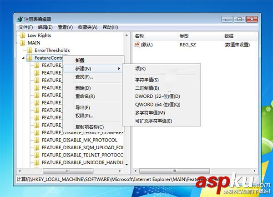Click the value pane scroll right arrow

254,171
